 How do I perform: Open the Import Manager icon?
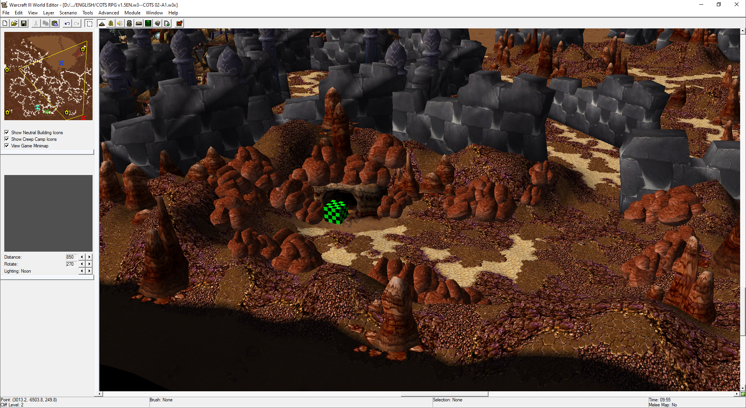tap(167, 23)
